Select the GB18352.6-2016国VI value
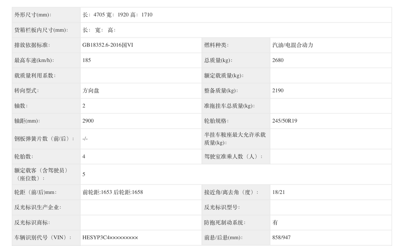405x246 pixels. 108,45
